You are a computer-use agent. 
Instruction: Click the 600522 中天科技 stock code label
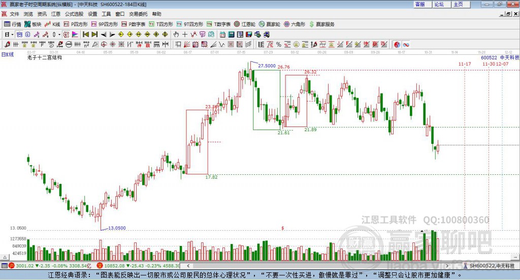(500, 57)
